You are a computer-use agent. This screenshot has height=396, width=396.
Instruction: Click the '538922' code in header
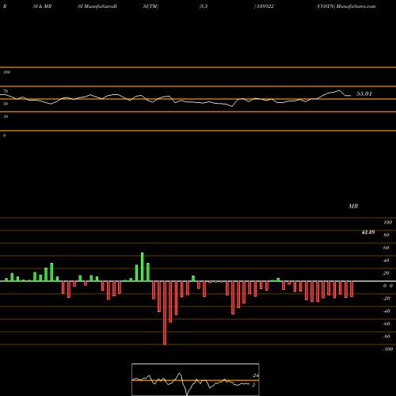coord(265,6)
